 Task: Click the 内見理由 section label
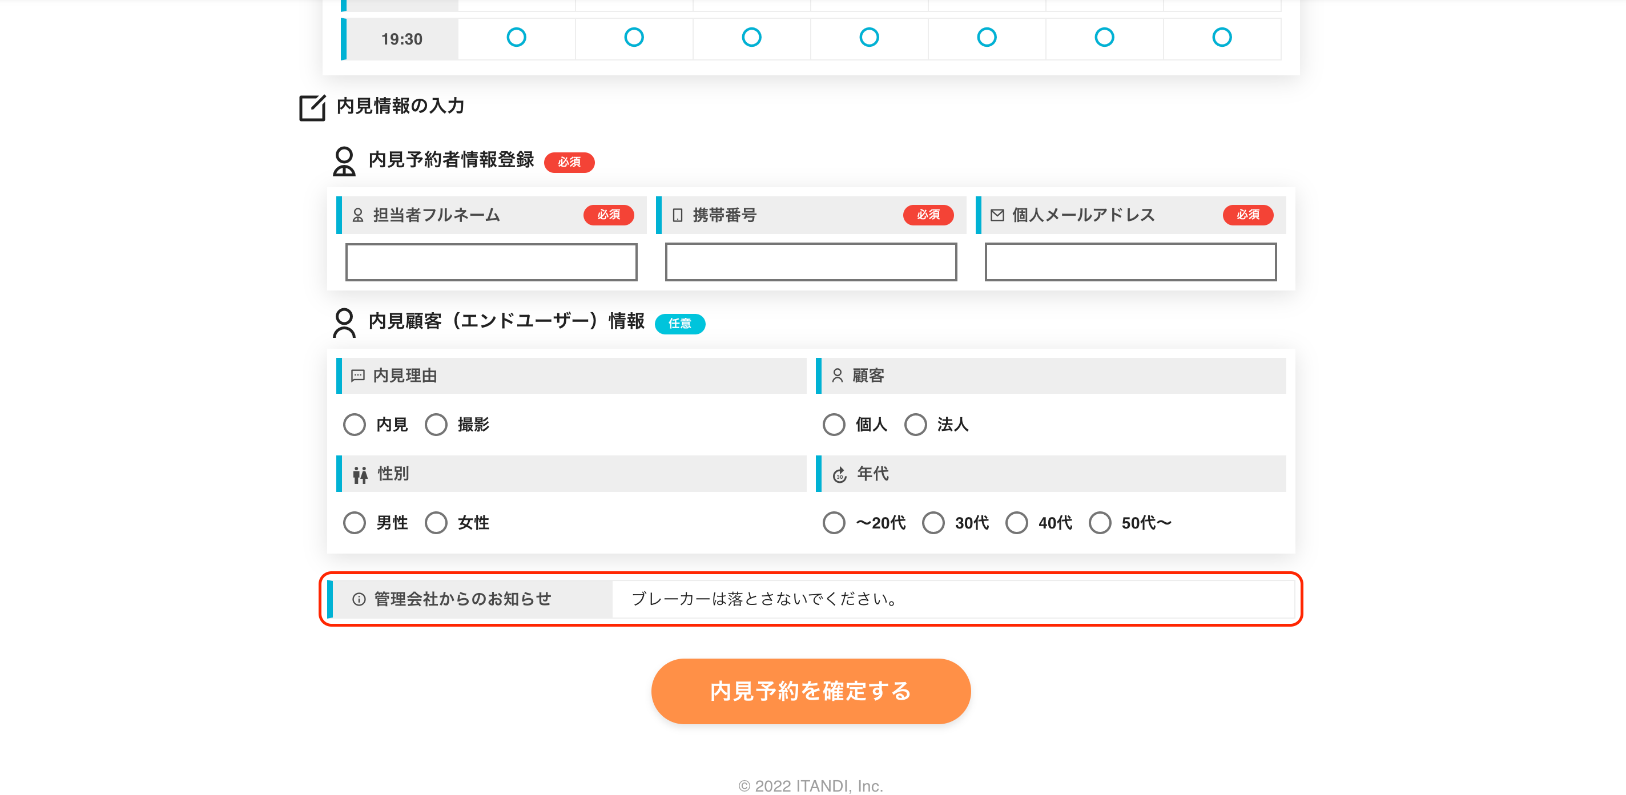pyautogui.click(x=405, y=376)
